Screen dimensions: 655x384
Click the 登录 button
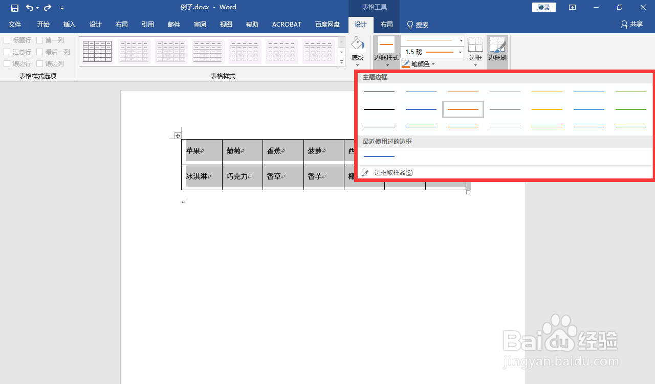[x=543, y=7]
